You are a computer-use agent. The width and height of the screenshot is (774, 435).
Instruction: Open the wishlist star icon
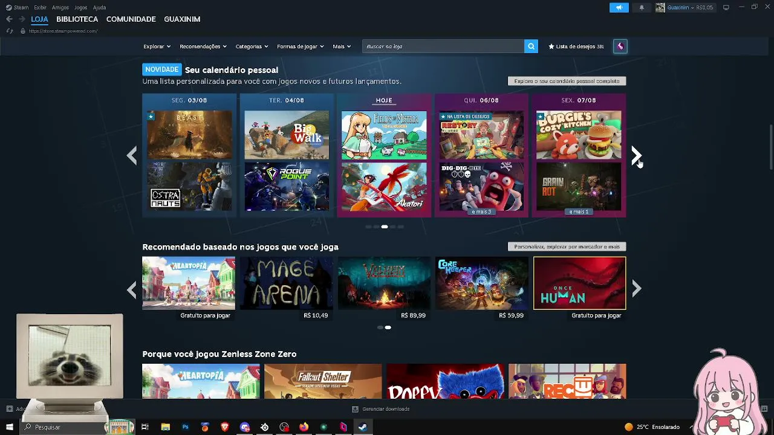(551, 47)
